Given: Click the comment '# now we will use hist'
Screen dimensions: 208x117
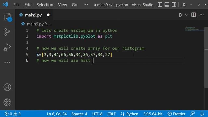Looking at the screenshot, I should pyautogui.click(x=63, y=60).
